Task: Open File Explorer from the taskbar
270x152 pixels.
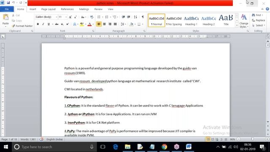Action: click(127, 147)
